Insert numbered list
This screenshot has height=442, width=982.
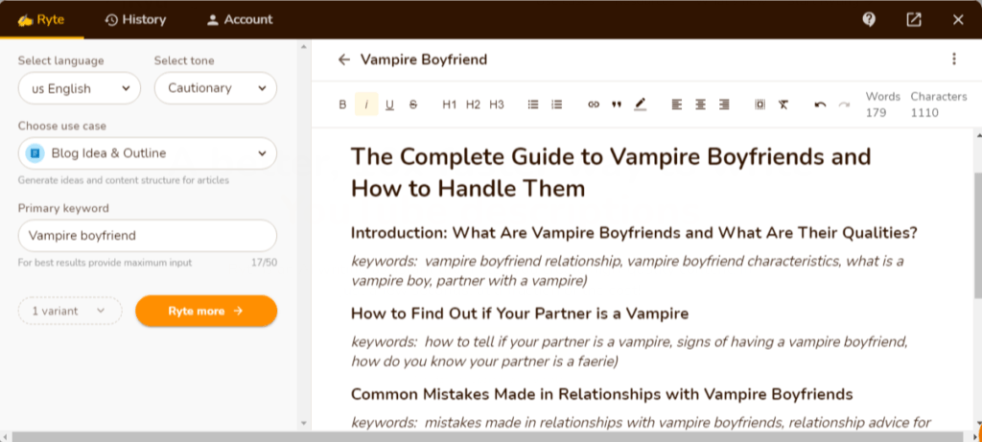pos(557,105)
